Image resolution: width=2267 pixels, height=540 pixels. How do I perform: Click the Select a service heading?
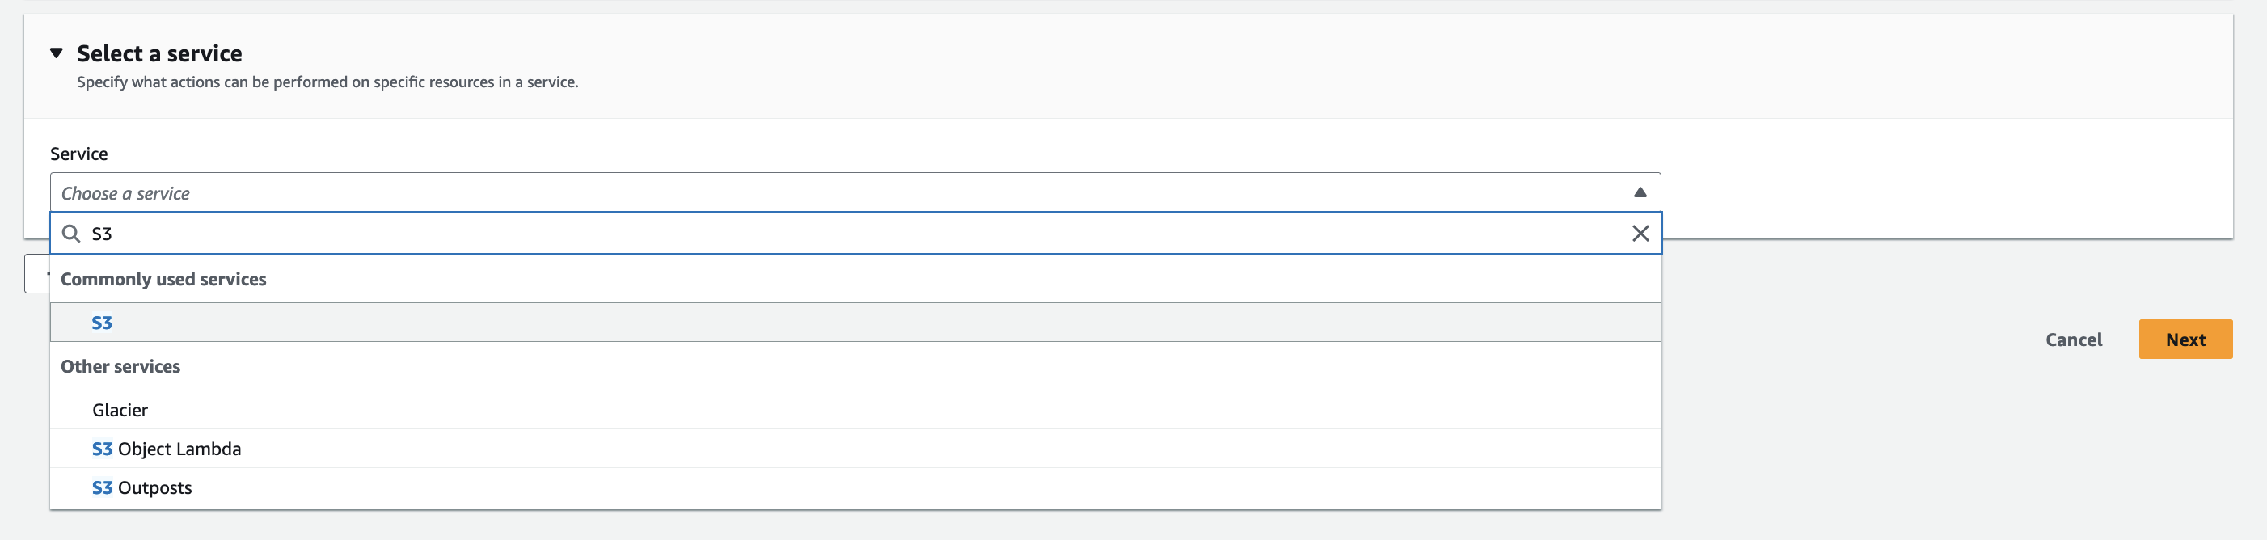coord(159,53)
